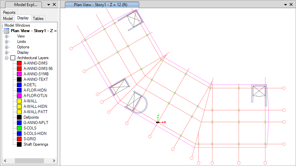Click the Plan View window icon in tree
Screen dimensions: 296x166
coord(6,31)
